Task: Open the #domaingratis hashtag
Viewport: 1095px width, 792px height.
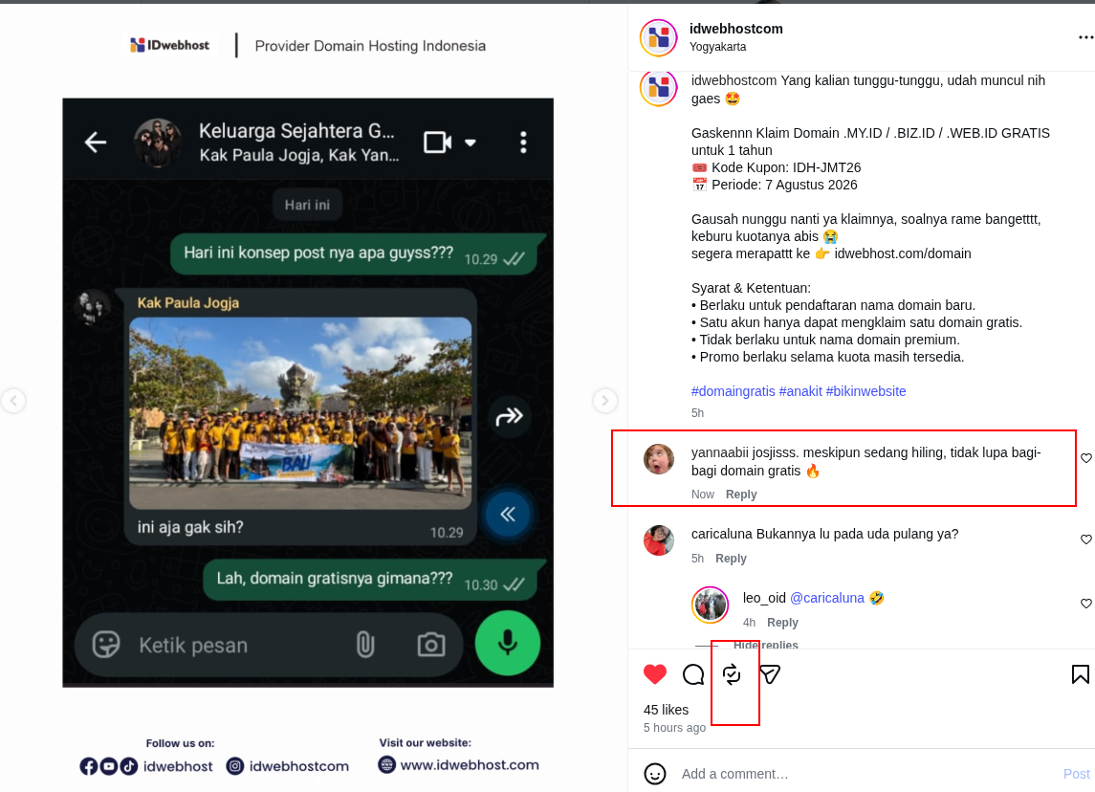Action: click(733, 391)
